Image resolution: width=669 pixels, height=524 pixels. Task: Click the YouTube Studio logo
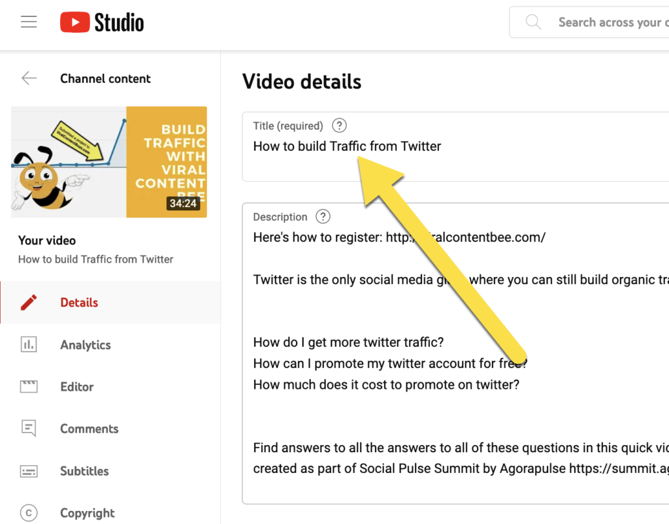pos(102,22)
